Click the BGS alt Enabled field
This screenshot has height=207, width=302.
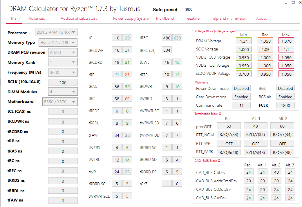[x=285, y=97]
